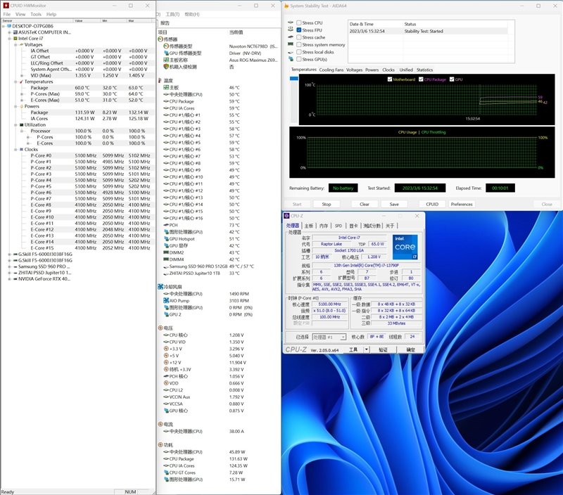Switch to the 主板 tab in CPU-Z

click(308, 226)
